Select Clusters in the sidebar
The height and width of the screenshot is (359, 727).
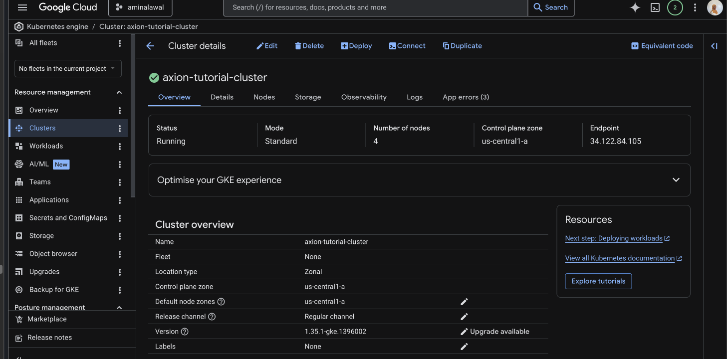tap(68, 128)
